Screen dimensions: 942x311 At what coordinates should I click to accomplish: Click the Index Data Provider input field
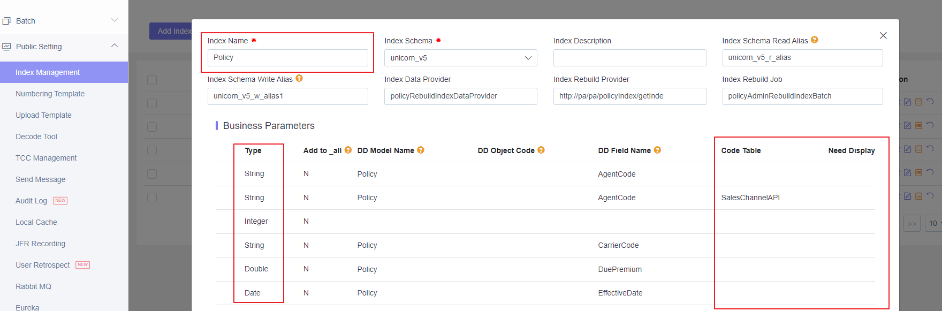(460, 96)
